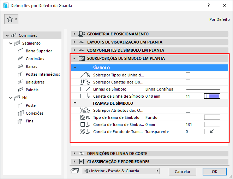This screenshot has height=179, width=233.
Task: Select Painéis in the tree
Action: point(32,90)
